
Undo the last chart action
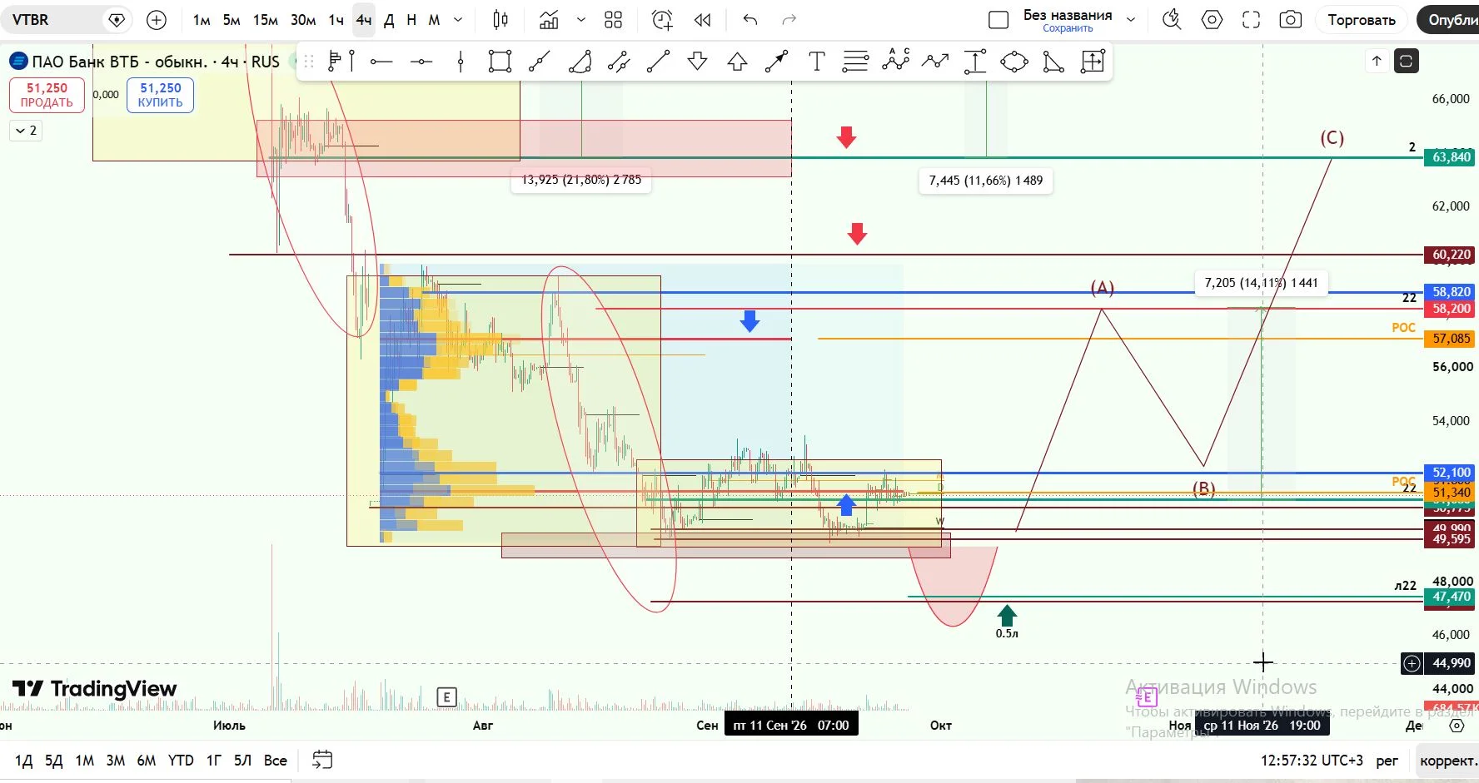click(750, 20)
